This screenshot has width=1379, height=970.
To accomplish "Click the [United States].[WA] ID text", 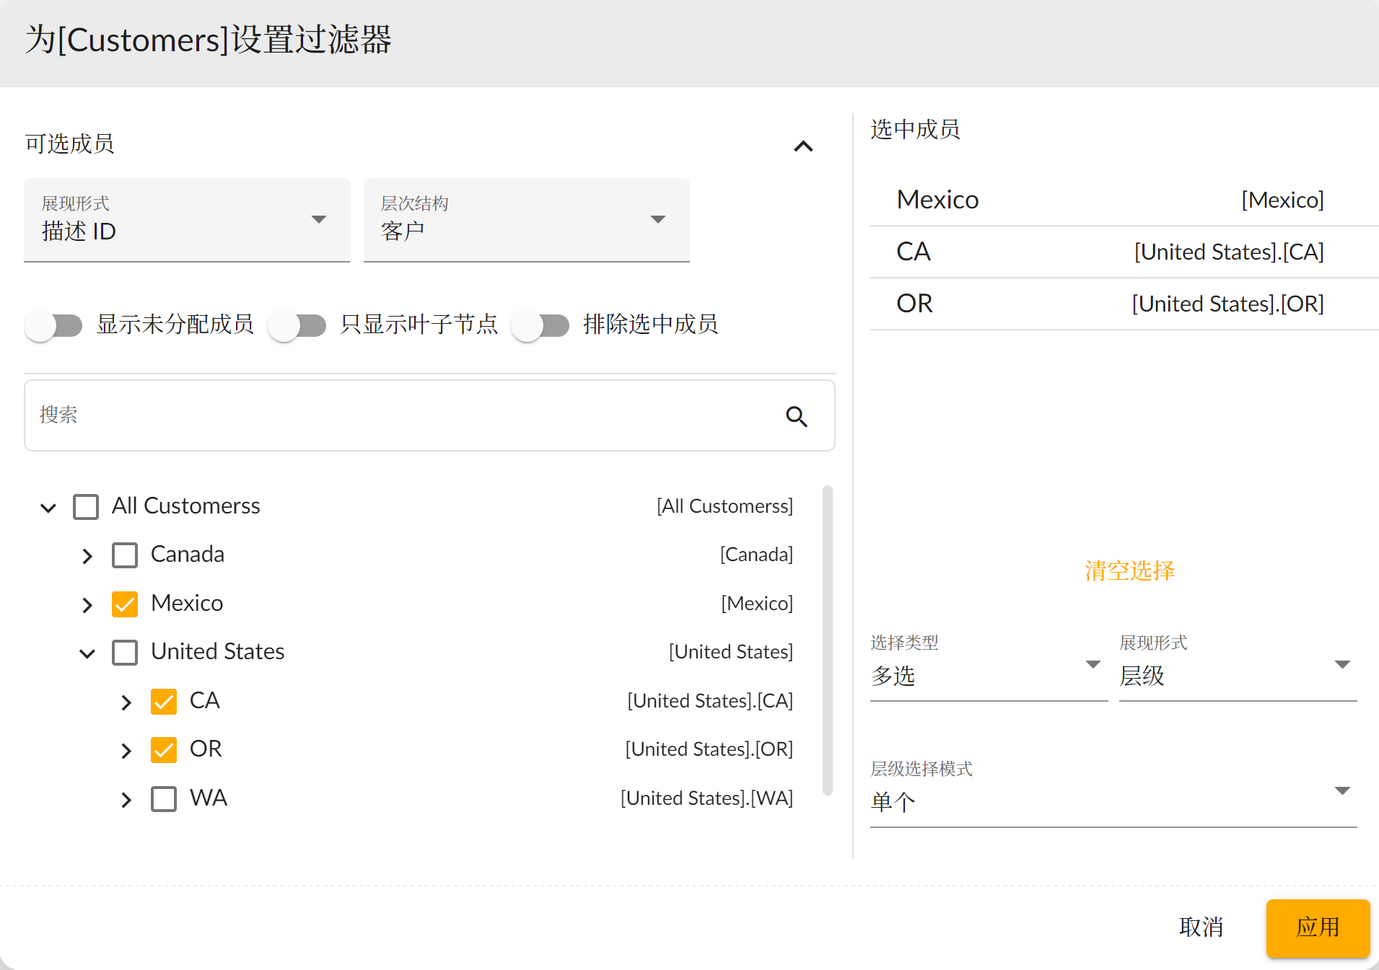I will coord(706,798).
